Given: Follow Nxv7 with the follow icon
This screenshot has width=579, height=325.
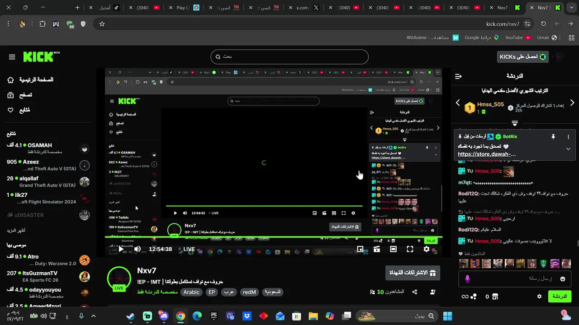Looking at the screenshot, I should (432, 292).
